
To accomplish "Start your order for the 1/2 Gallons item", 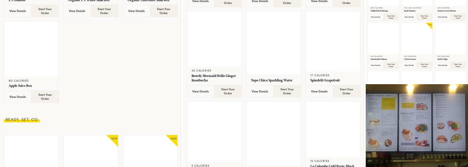I will pos(45,11).
